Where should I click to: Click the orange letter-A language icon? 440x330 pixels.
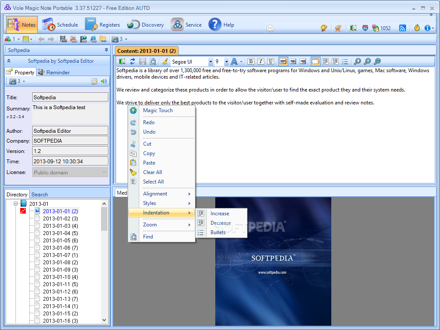339,28
